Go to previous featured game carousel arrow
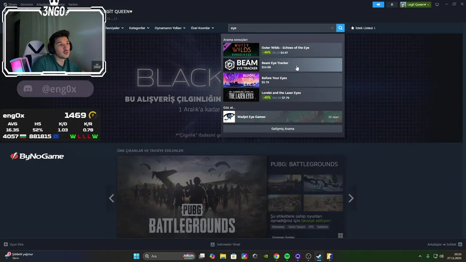Screen dimensions: 466x262 [x=111, y=198]
